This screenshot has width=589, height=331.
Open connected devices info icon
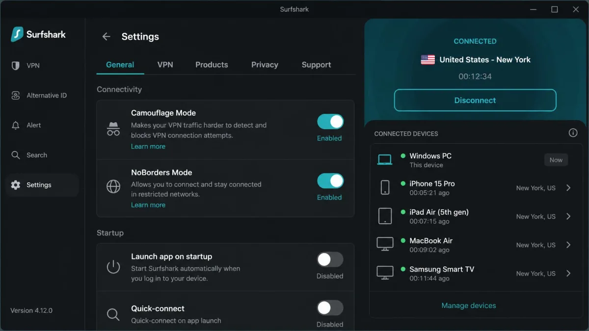click(573, 133)
